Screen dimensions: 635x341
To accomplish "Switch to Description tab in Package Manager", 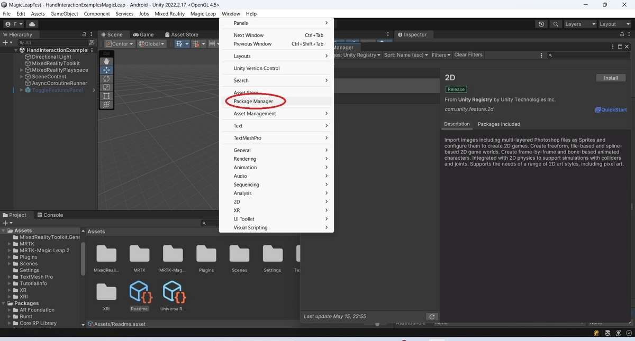I will [457, 124].
